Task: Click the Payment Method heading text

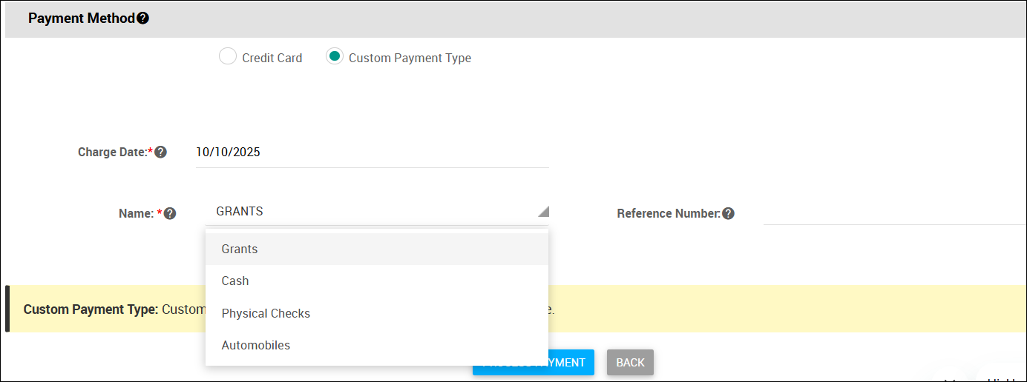Action: tap(82, 18)
